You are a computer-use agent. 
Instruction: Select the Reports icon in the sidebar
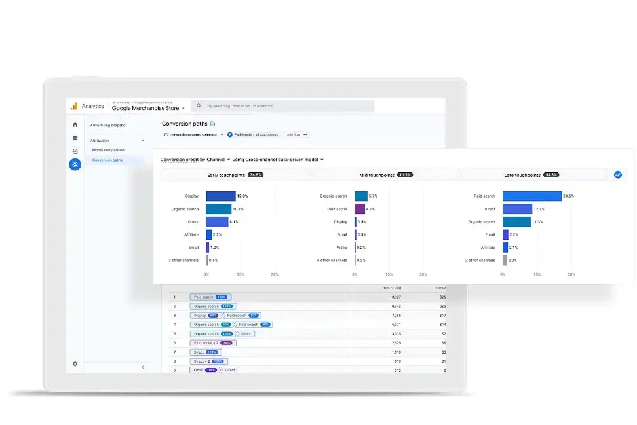coord(75,138)
